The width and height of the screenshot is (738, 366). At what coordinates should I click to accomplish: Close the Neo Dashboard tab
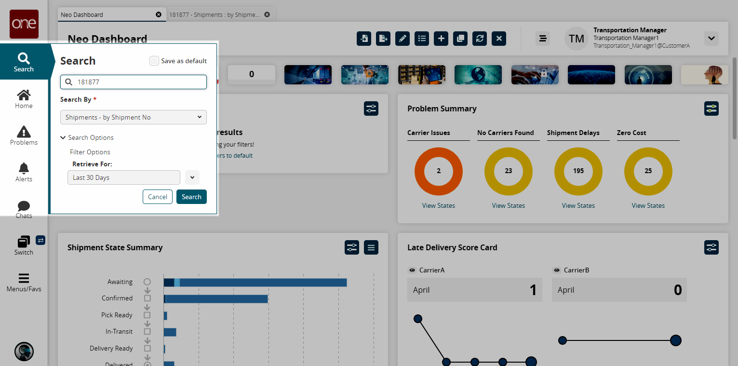(x=159, y=14)
